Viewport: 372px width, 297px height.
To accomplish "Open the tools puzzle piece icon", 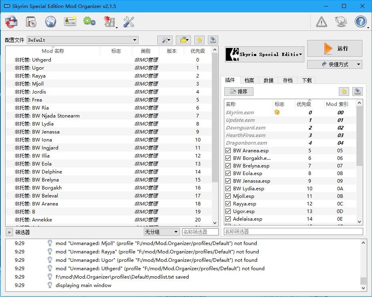I will (x=109, y=22).
